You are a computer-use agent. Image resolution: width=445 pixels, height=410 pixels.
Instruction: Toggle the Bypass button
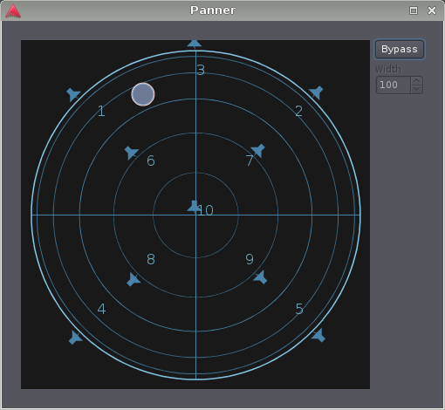(400, 49)
